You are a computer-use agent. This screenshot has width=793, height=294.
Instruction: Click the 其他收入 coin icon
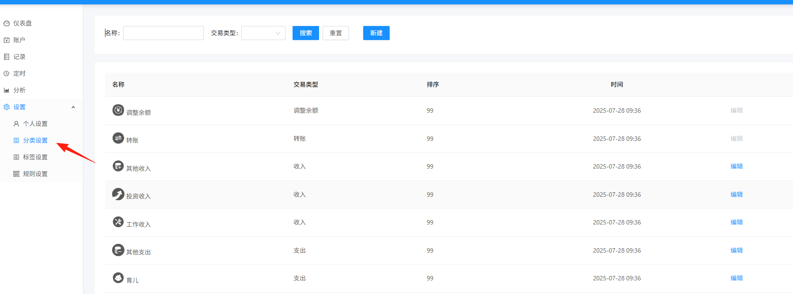point(118,166)
